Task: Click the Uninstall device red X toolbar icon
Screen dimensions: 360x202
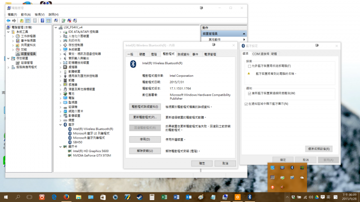Action: click(x=69, y=20)
